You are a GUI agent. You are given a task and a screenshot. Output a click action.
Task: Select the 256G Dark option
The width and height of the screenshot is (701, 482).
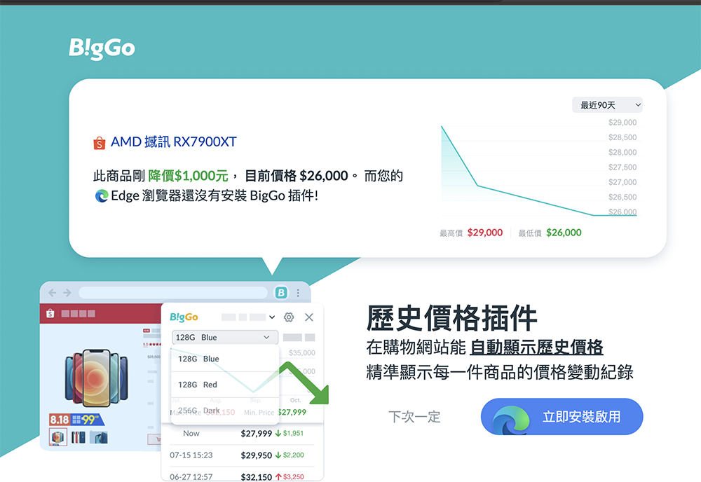(x=225, y=410)
